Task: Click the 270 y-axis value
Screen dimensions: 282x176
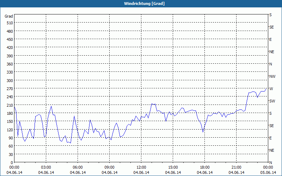Action: pyautogui.click(x=10, y=89)
